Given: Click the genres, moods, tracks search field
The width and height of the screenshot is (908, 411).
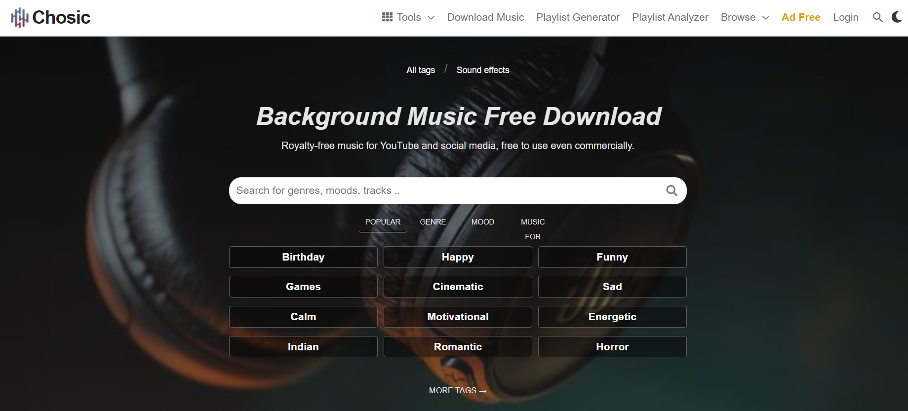Looking at the screenshot, I should pos(444,190).
